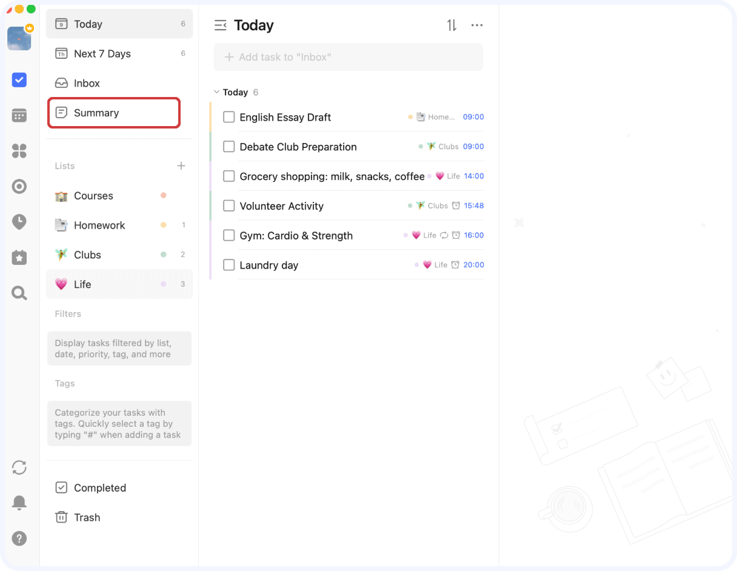Open the Homework list

pyautogui.click(x=119, y=225)
